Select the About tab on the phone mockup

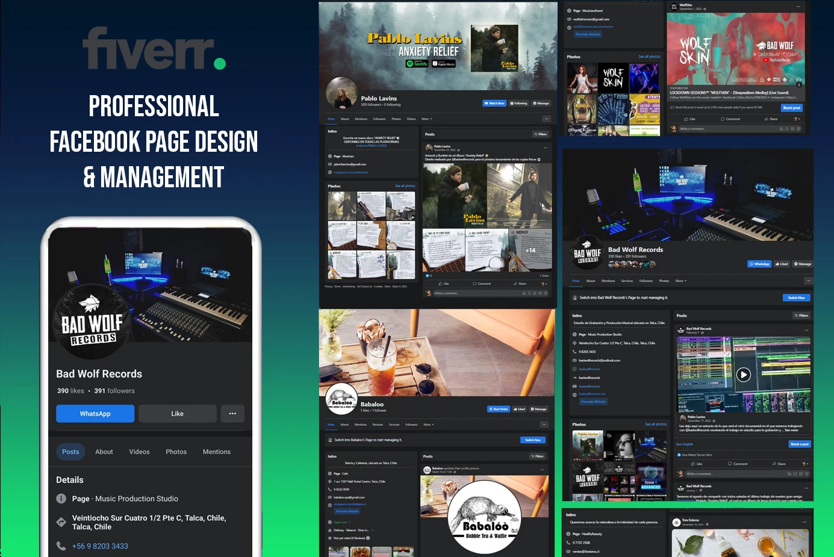[x=104, y=452]
